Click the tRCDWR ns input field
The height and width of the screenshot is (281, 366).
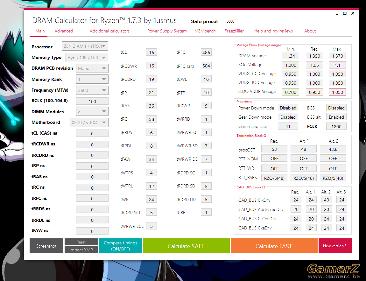[92, 144]
